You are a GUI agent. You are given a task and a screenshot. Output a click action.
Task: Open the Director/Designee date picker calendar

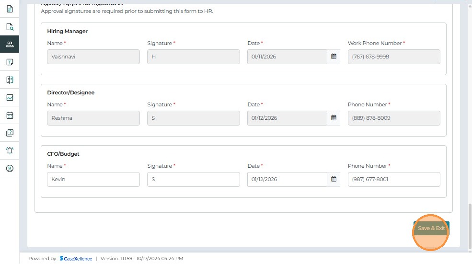point(334,118)
